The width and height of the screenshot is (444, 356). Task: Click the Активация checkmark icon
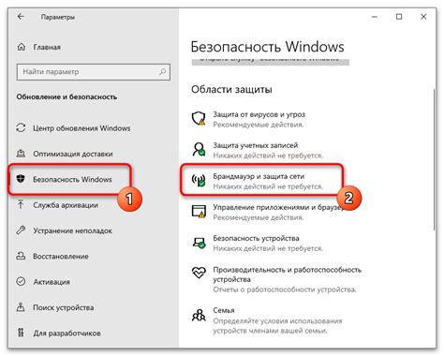(x=21, y=282)
